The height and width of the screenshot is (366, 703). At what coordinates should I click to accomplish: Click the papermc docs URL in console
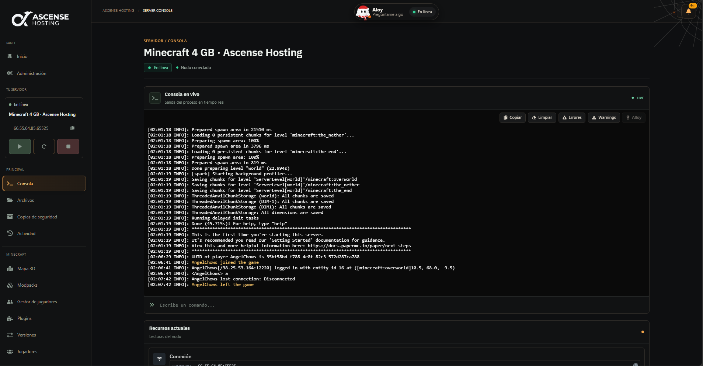(x=359, y=246)
